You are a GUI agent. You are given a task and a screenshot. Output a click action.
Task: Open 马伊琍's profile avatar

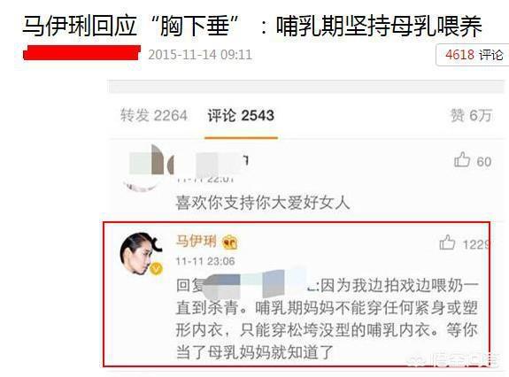[141, 254]
